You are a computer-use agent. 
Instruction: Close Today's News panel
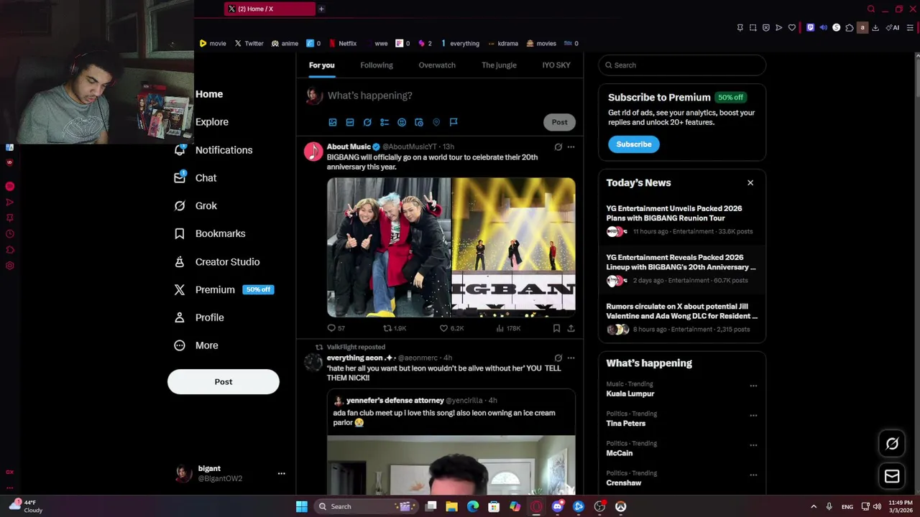pyautogui.click(x=750, y=182)
